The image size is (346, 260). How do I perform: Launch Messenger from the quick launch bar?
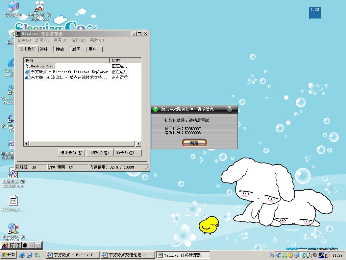click(x=37, y=255)
